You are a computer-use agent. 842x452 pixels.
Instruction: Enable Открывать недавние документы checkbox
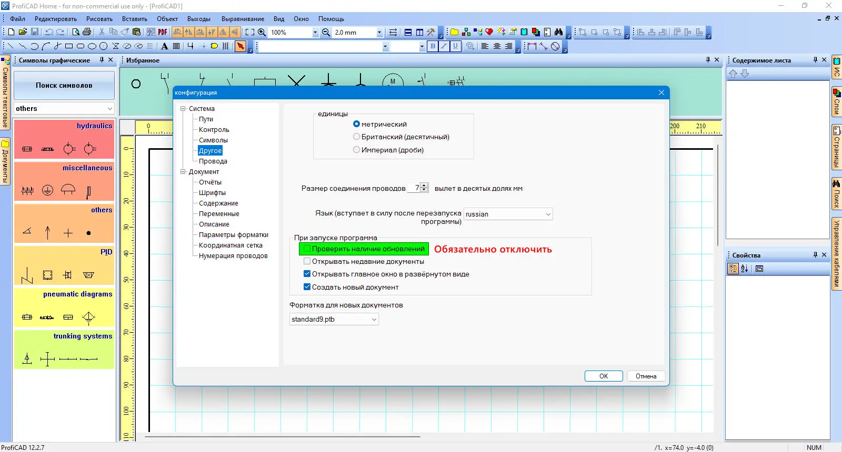click(x=307, y=261)
